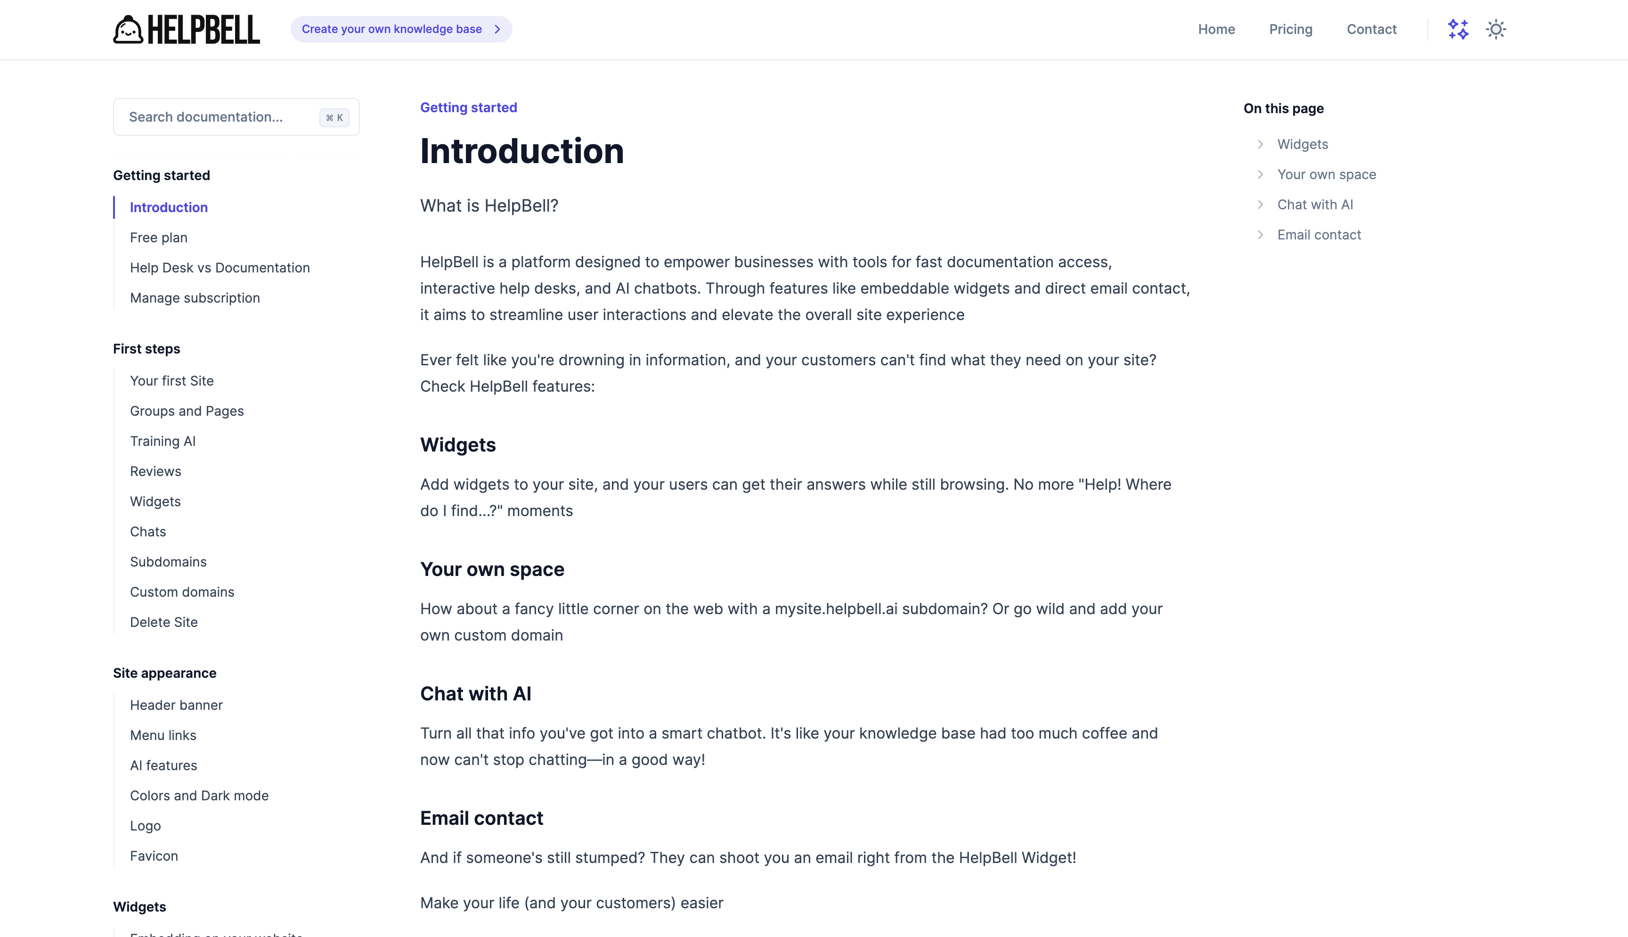The width and height of the screenshot is (1628, 937).
Task: Select Training AI sidebar page
Action: coord(163,442)
